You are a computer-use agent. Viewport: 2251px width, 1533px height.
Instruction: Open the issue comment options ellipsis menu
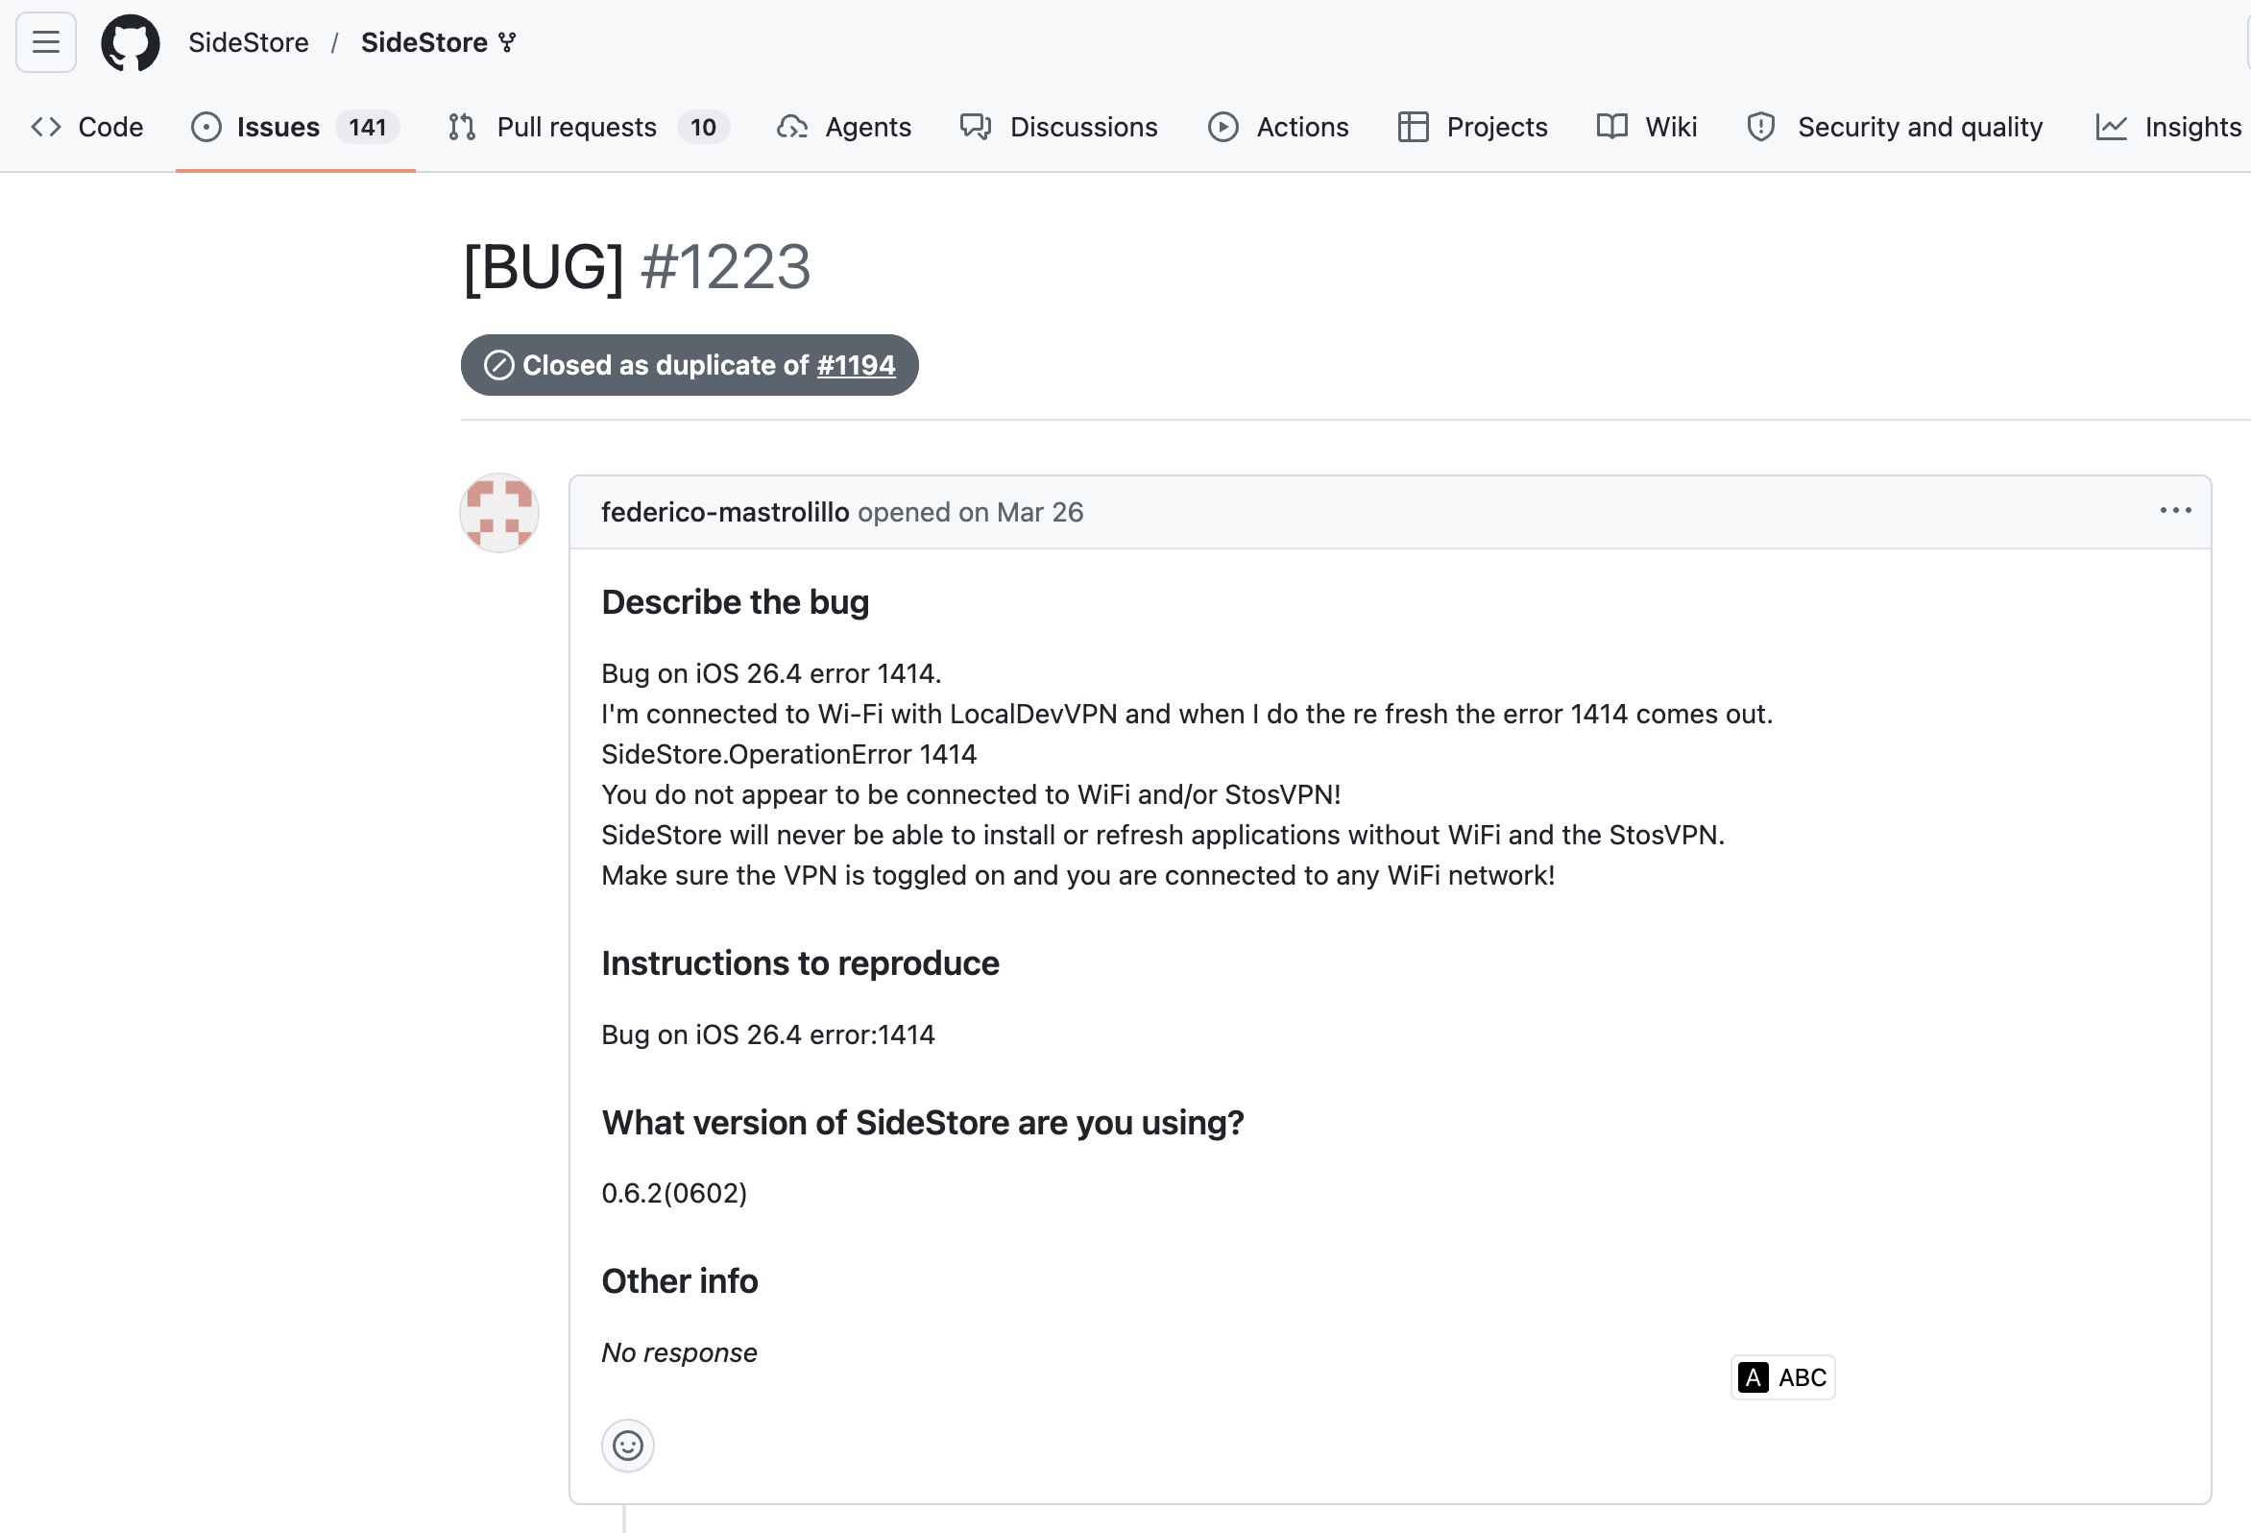[x=2175, y=511]
